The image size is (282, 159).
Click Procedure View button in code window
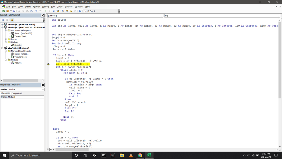(48, 149)
